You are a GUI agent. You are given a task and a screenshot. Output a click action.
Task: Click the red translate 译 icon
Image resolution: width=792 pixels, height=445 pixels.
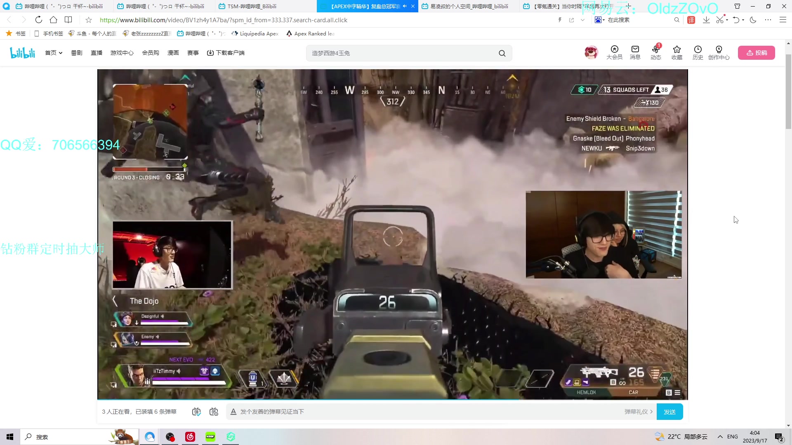pos(691,20)
